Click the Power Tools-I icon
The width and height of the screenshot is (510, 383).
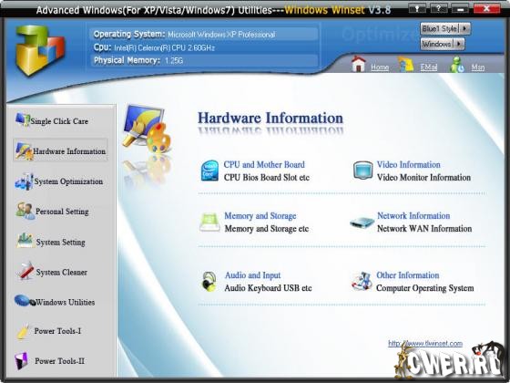[23, 332]
